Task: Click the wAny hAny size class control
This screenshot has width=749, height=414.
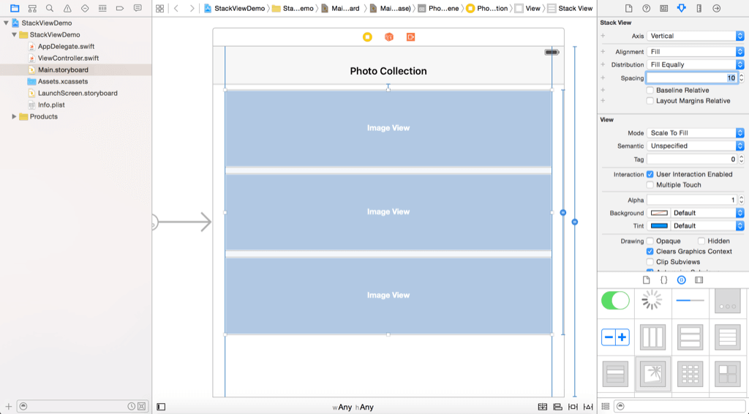Action: click(x=353, y=407)
